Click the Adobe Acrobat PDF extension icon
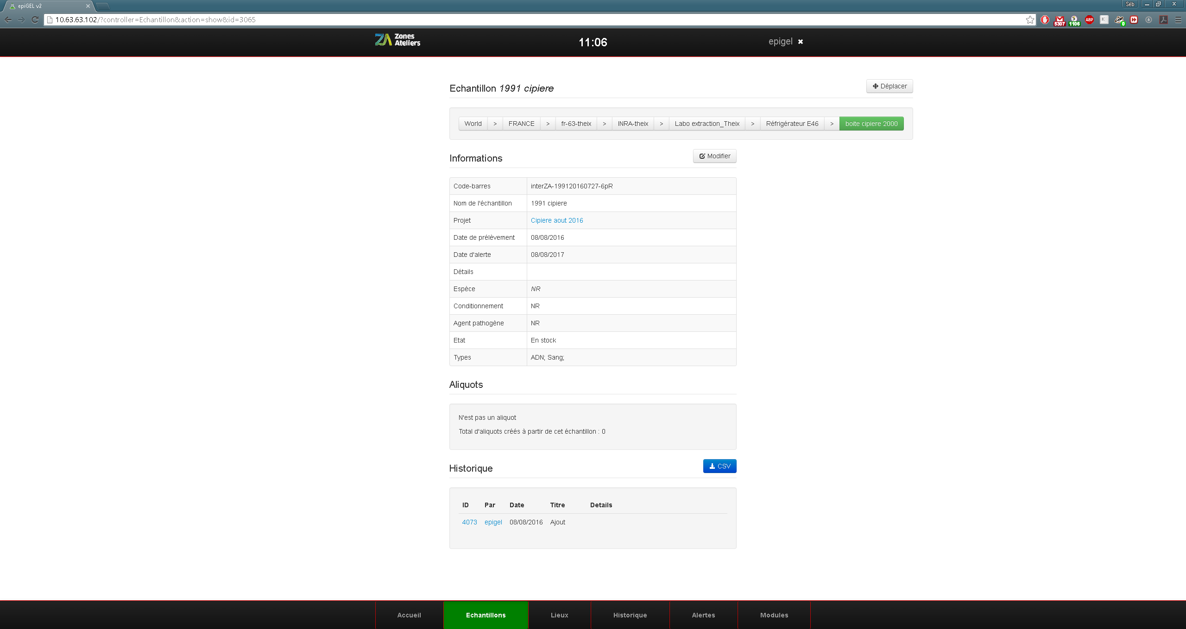 pos(1163,20)
